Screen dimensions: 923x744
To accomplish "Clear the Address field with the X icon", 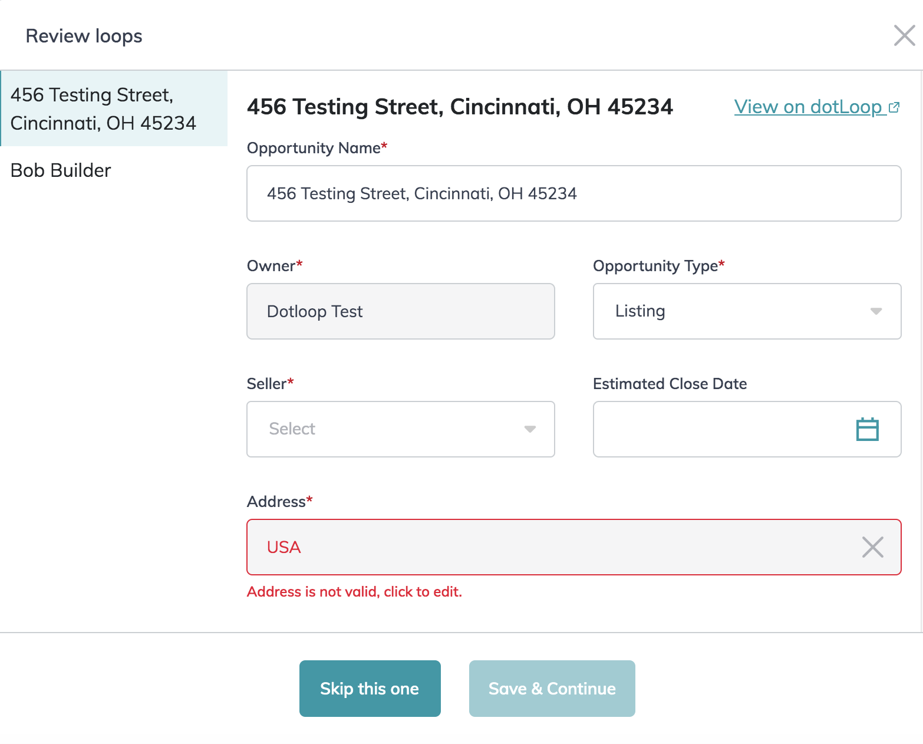I will pos(872,547).
